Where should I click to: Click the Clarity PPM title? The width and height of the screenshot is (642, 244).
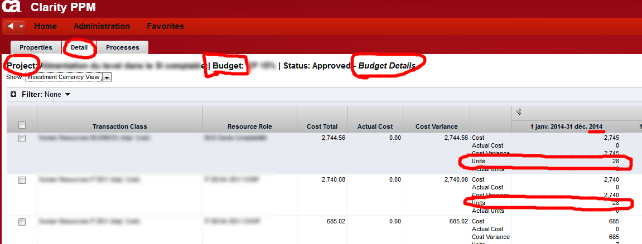tap(62, 7)
